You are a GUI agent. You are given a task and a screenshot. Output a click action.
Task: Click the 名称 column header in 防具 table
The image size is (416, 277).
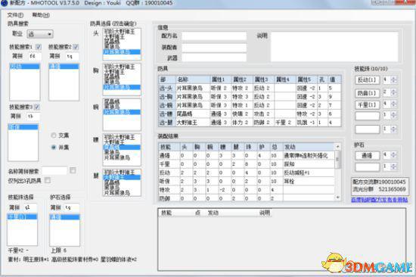click(x=193, y=79)
